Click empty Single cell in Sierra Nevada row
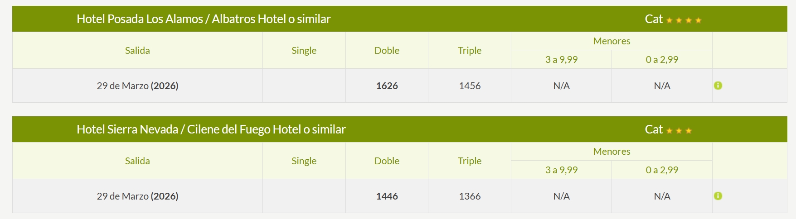 tap(304, 196)
